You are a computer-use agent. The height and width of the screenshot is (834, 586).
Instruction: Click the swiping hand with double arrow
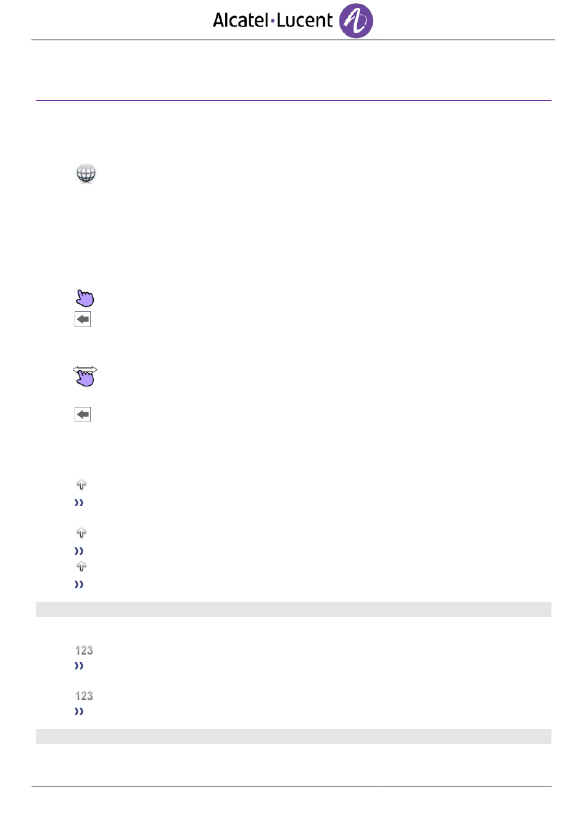[x=85, y=376]
